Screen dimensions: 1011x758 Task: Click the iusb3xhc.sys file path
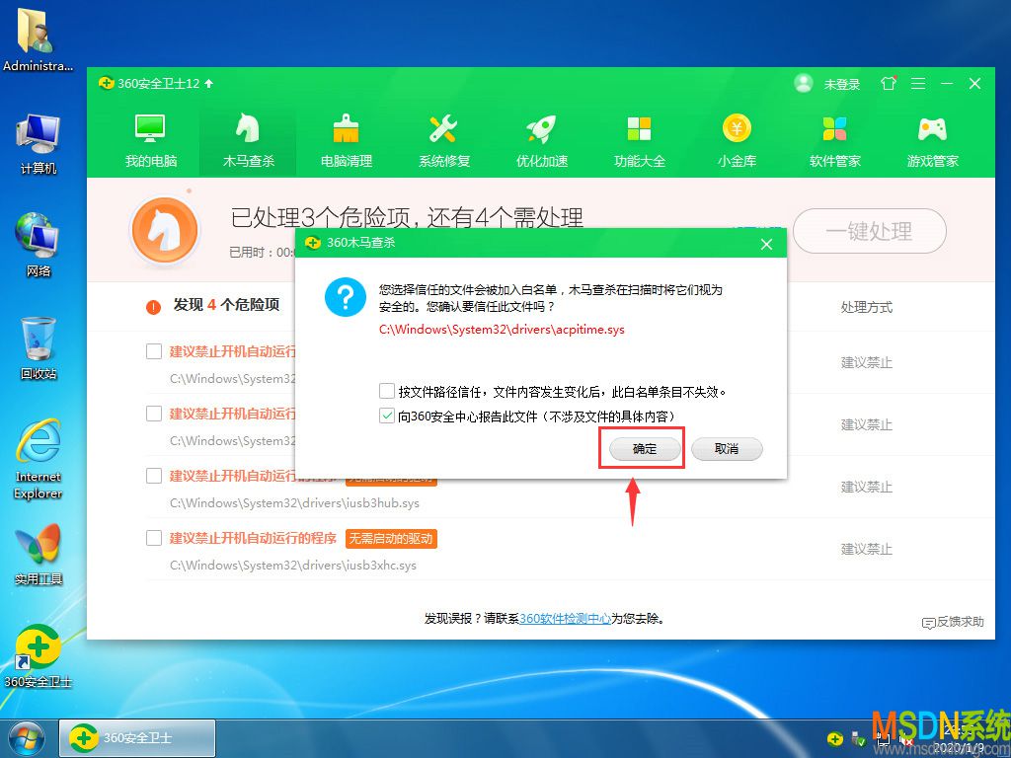(293, 566)
